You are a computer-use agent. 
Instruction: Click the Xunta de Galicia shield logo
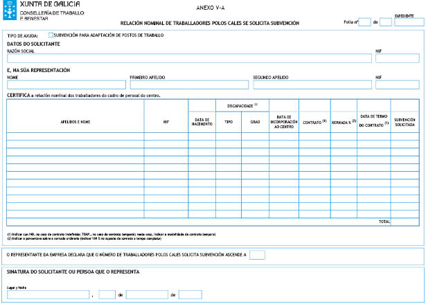click(10, 11)
